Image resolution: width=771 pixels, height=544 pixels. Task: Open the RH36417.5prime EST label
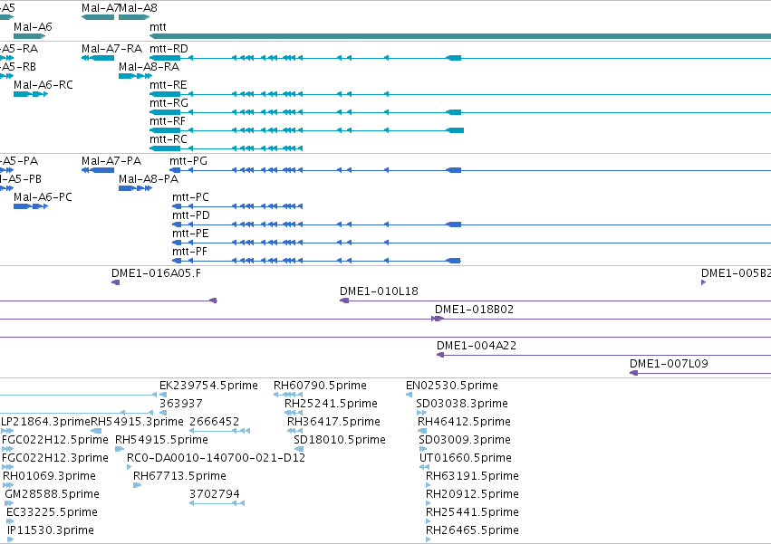click(333, 422)
